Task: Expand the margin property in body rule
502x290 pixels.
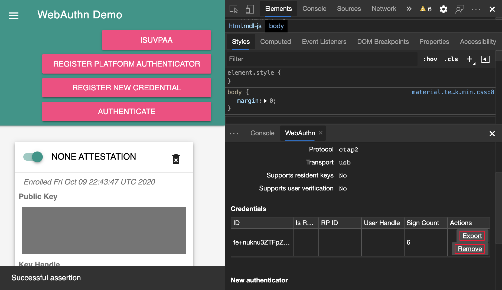Action: pyautogui.click(x=266, y=101)
